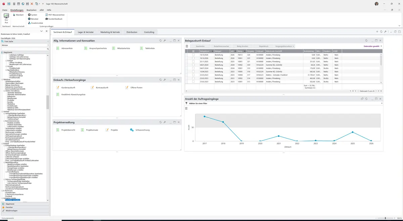403x221 pixels.
Task: Check row with Vorgang 314
Action: coord(193,78)
